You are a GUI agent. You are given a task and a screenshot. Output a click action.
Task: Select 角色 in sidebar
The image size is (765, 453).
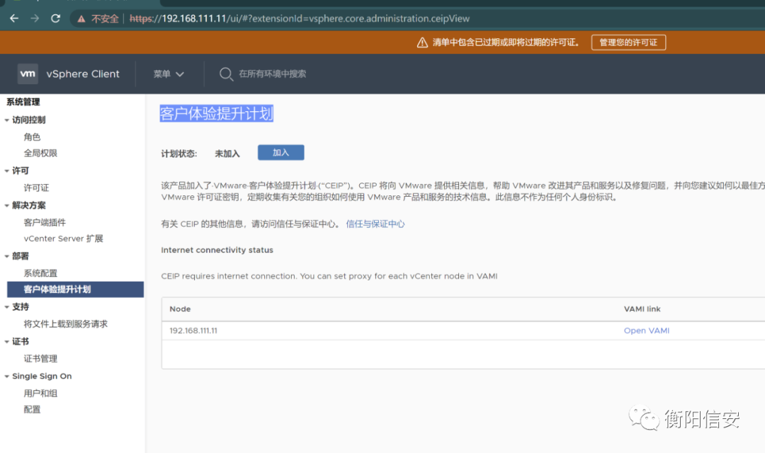pyautogui.click(x=32, y=137)
